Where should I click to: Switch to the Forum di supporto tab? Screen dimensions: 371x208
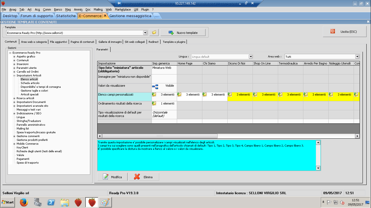(x=37, y=16)
